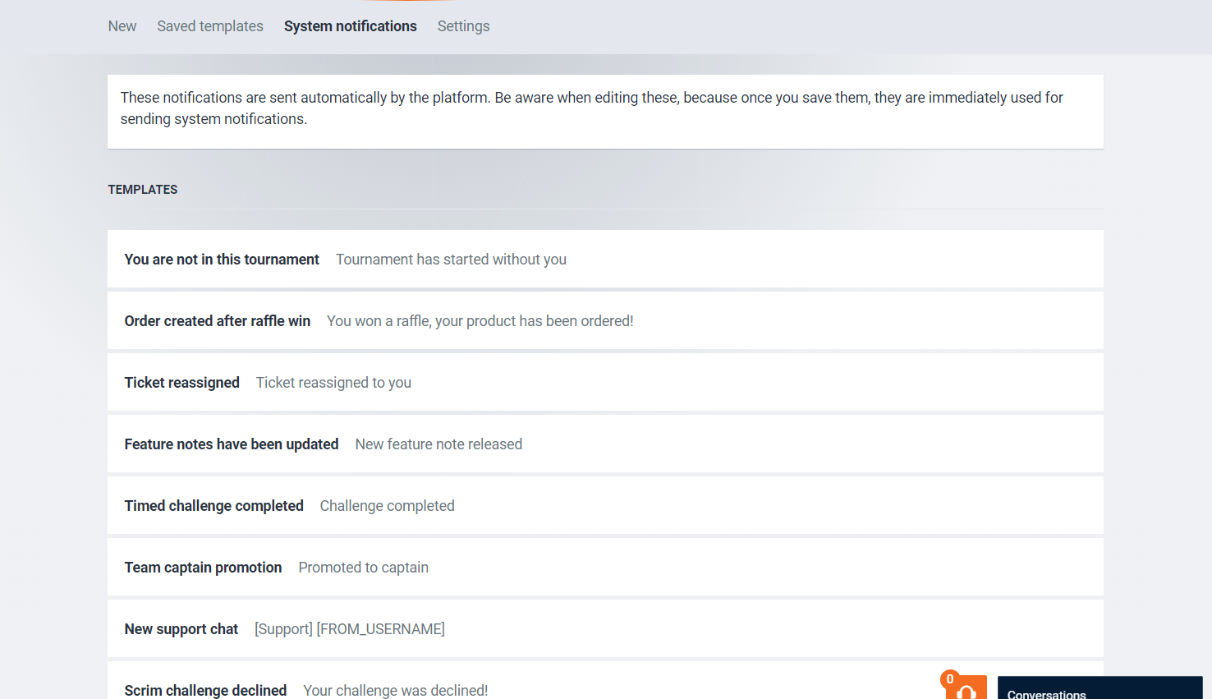Open the orange support headset widget

tap(967, 690)
